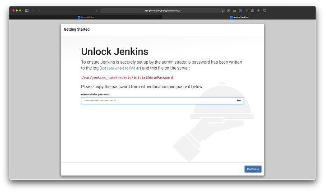
Task: Reload the Jenkins login page
Action: (x=223, y=10)
